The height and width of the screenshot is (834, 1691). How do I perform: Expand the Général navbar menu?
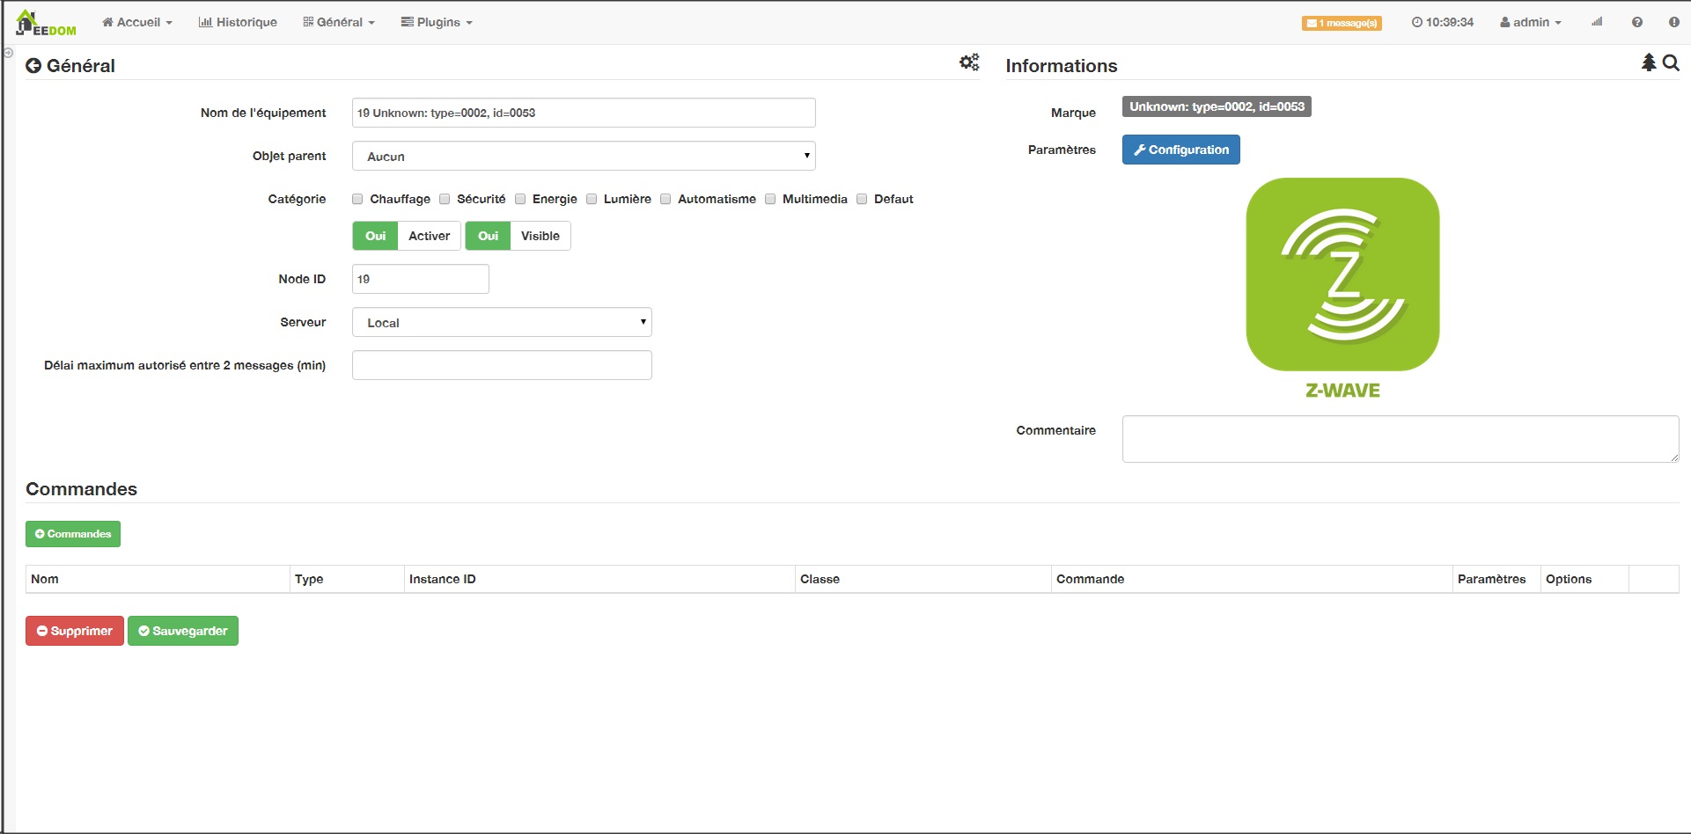[339, 22]
